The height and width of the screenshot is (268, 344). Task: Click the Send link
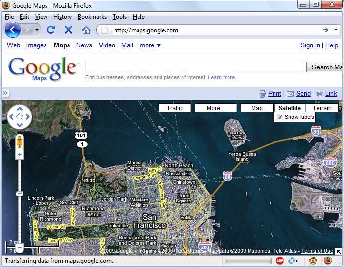pos(303,93)
